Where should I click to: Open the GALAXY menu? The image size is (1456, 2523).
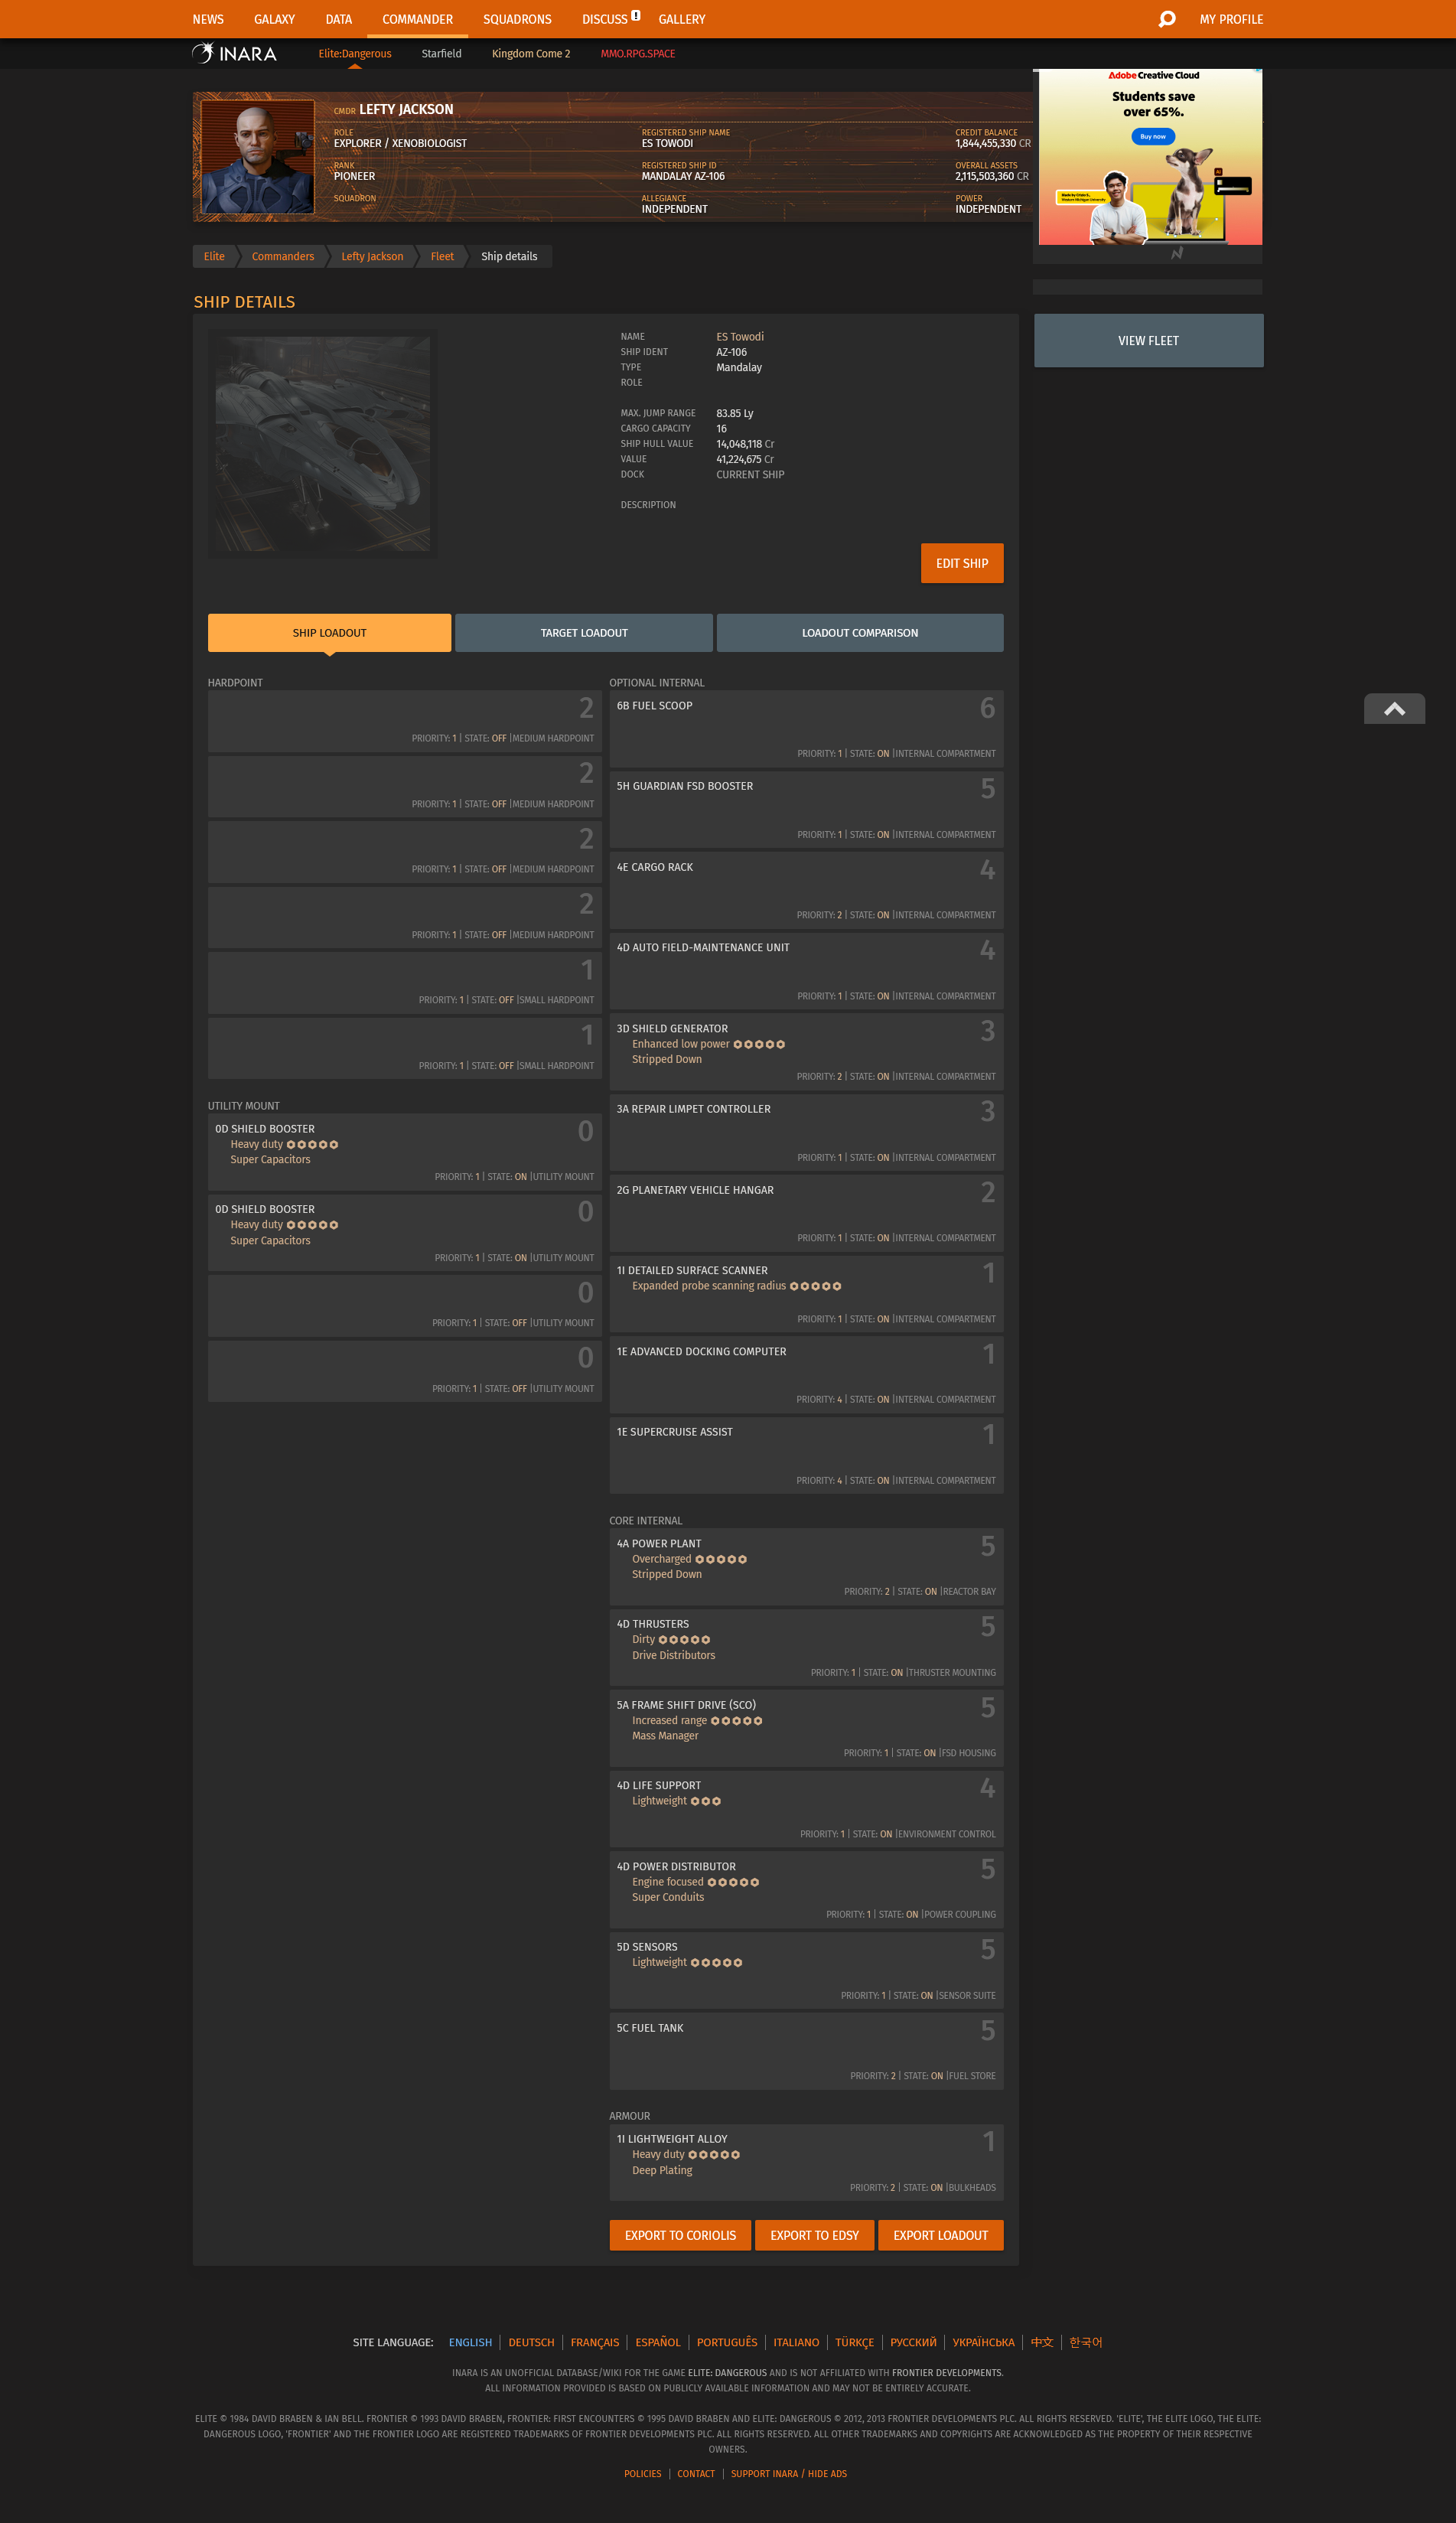coord(274,19)
